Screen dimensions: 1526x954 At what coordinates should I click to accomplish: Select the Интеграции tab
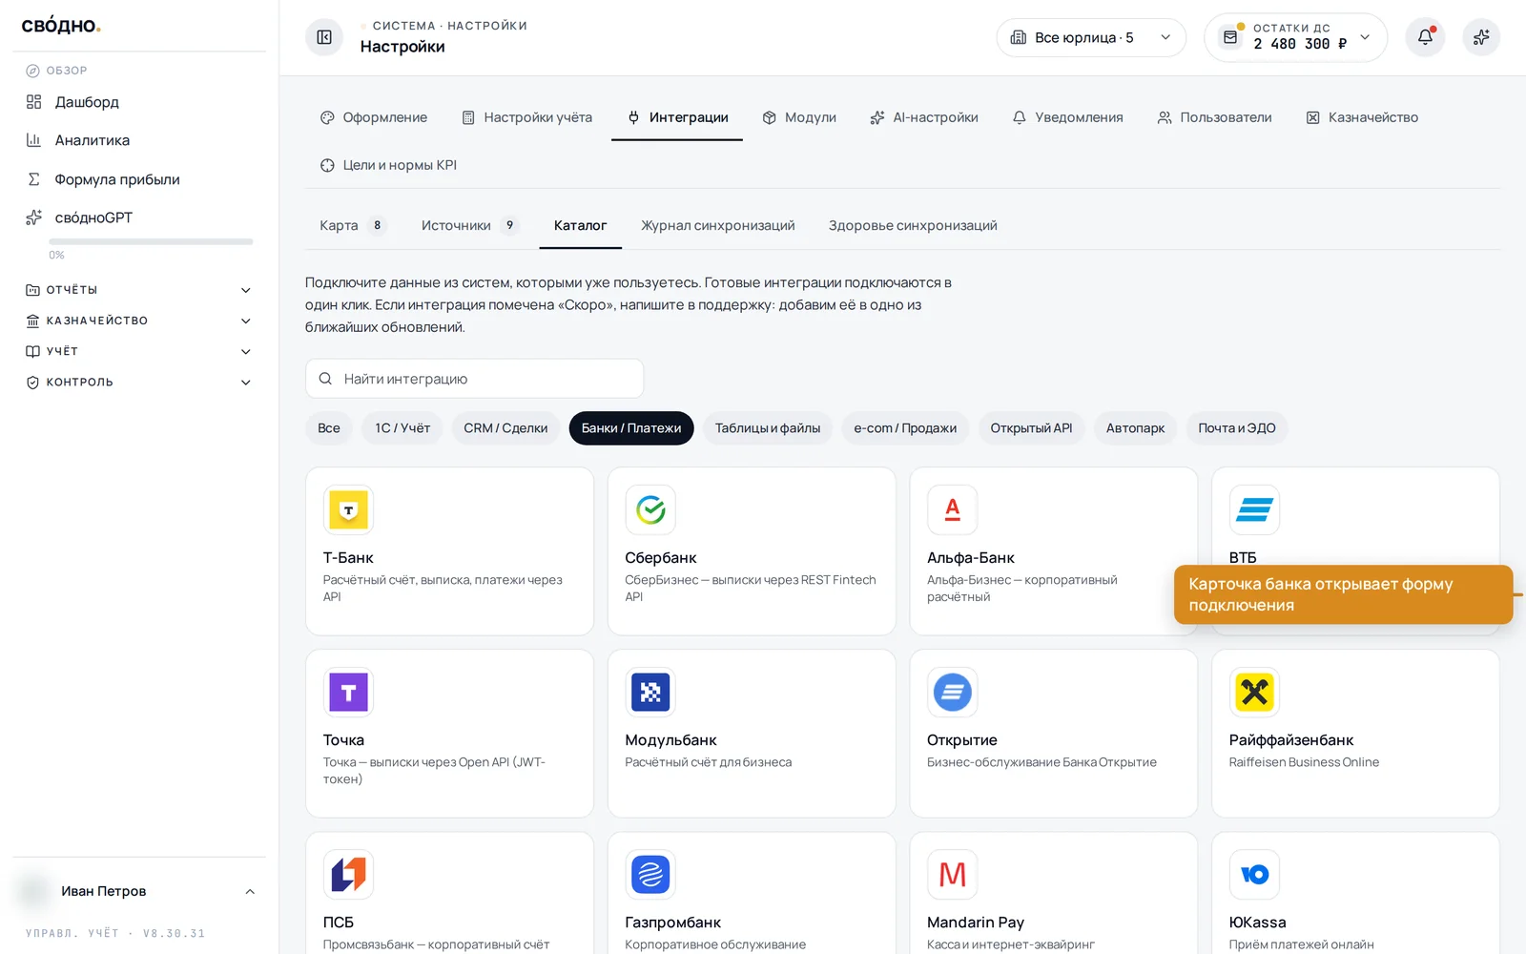[677, 117]
